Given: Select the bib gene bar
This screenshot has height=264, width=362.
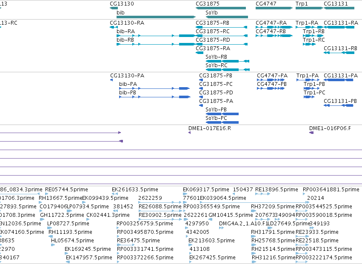Looking at the screenshot, I should [x=156, y=17].
